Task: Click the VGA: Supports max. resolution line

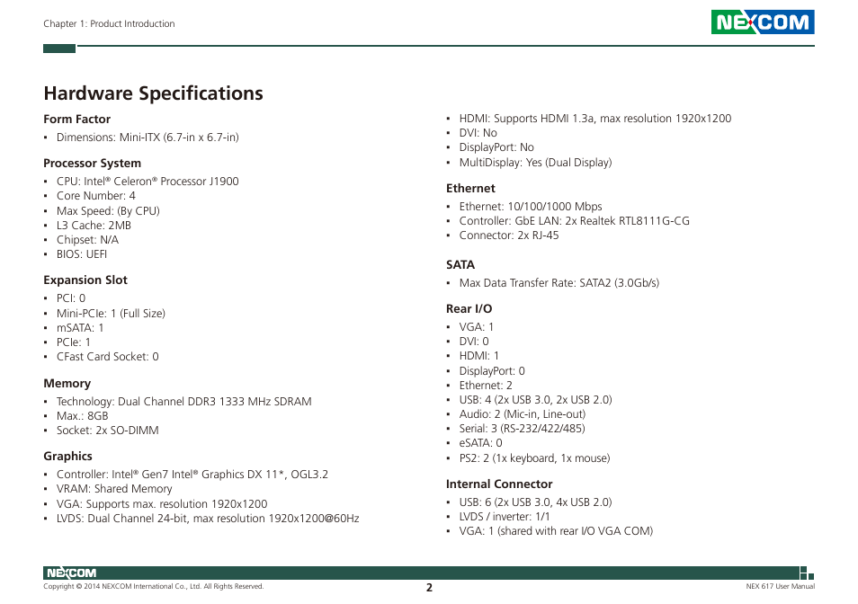Action: [x=161, y=504]
